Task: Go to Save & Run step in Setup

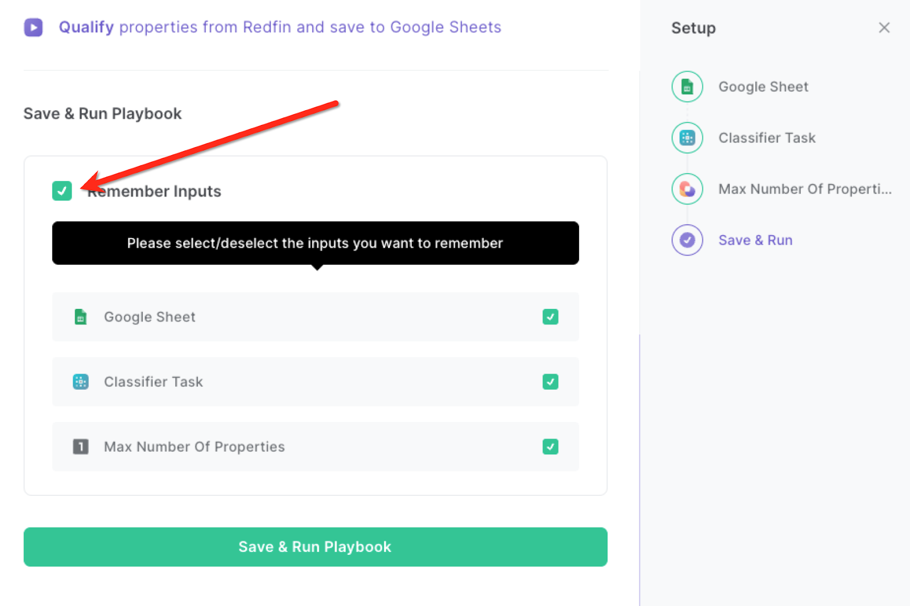Action: pyautogui.click(x=755, y=240)
